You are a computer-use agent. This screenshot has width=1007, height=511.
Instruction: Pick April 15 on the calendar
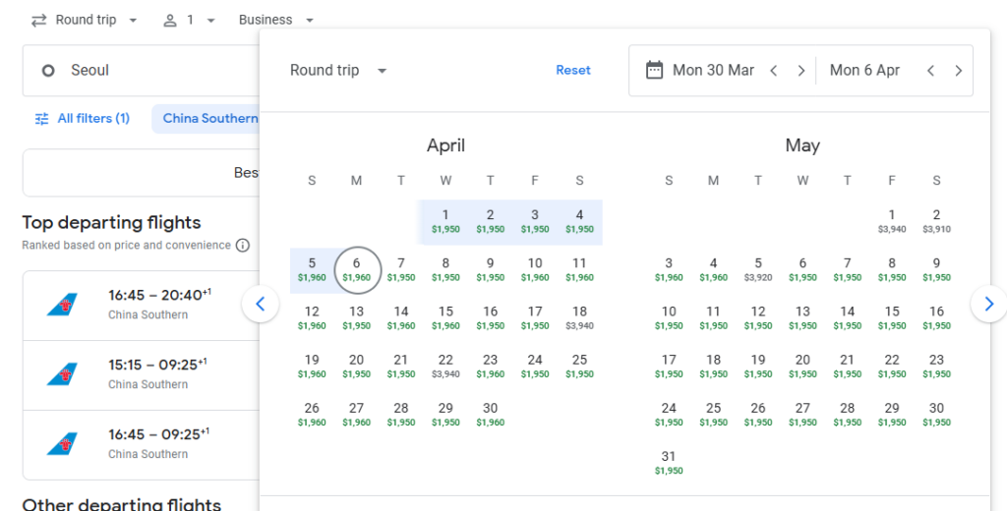(445, 317)
